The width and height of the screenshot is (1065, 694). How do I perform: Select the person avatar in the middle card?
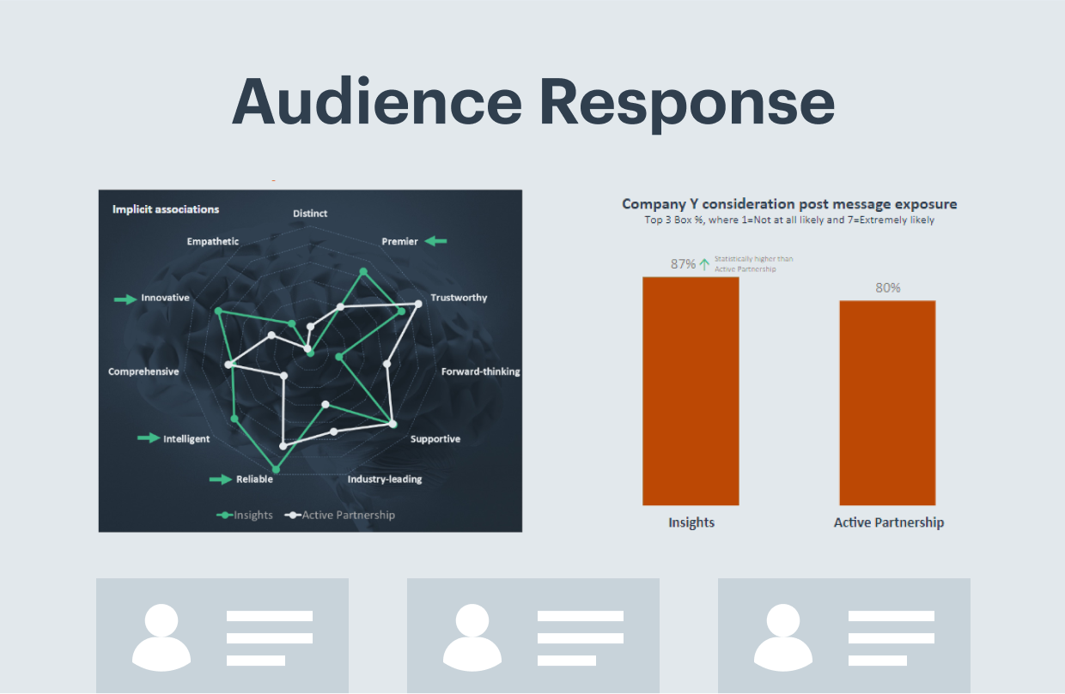tap(473, 637)
